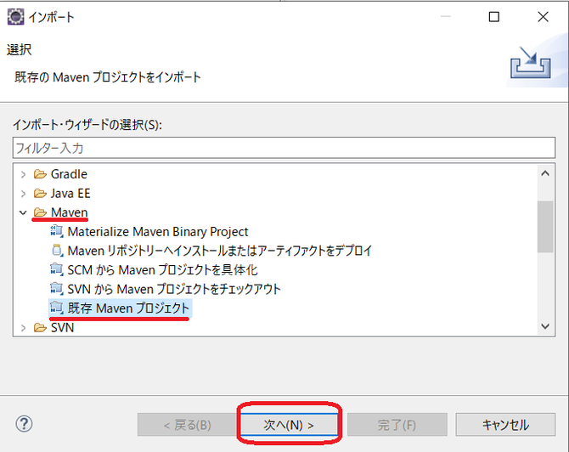Open help with the question mark icon
This screenshot has width=569, height=452.
click(24, 424)
